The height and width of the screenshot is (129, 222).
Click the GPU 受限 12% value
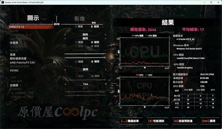[x=202, y=86]
